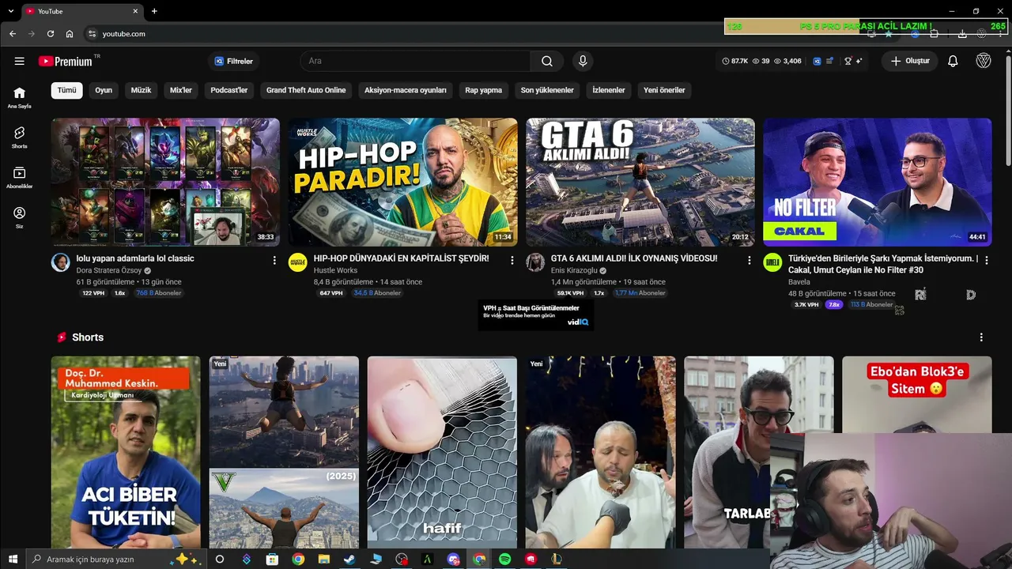The height and width of the screenshot is (569, 1012).
Task: Play the GTA 6 AKLIMI ALDI thumbnail
Action: click(640, 183)
